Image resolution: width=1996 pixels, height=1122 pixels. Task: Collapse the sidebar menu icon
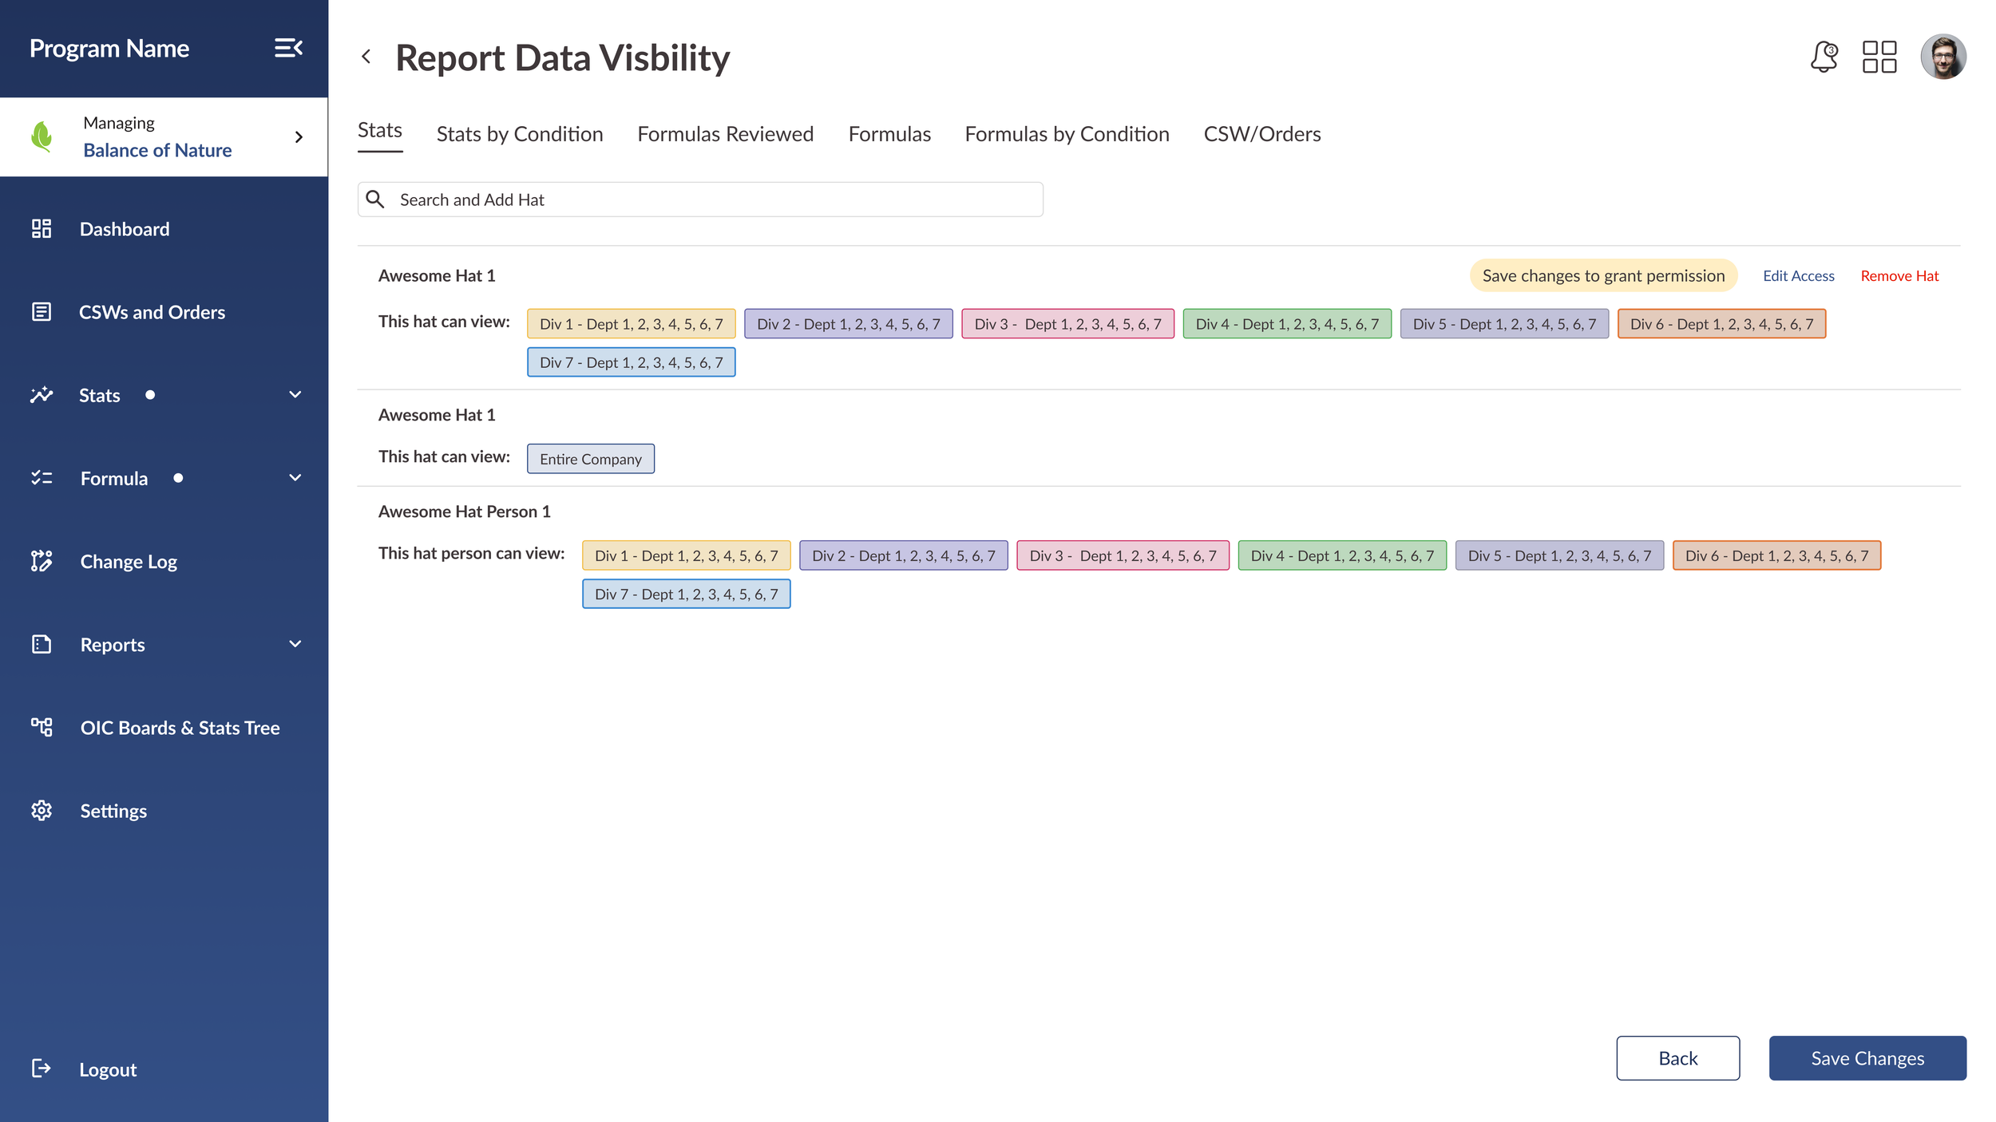pyautogui.click(x=288, y=48)
